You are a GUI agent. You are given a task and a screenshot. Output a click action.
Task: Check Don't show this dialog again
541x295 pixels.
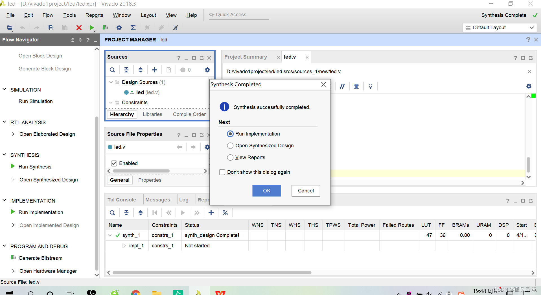[222, 172]
